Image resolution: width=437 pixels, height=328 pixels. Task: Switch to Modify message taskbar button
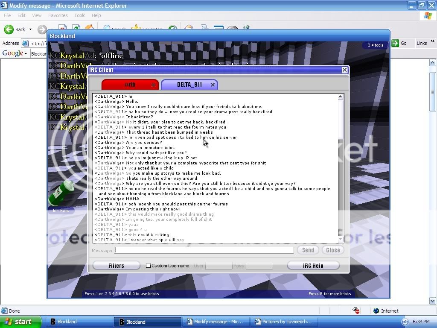[x=216, y=322]
